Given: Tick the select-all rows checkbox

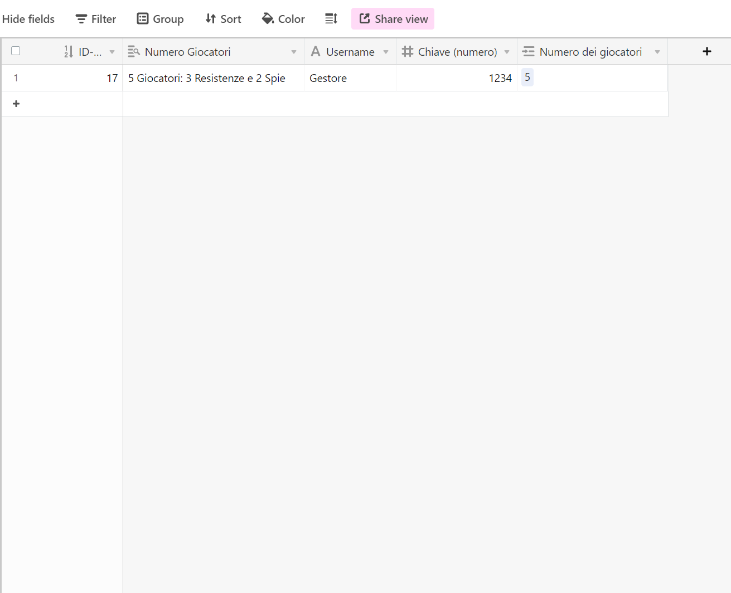Looking at the screenshot, I should [16, 51].
